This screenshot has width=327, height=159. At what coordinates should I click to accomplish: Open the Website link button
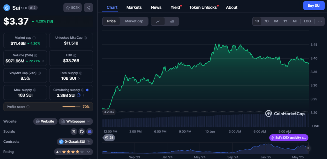tap(45, 121)
